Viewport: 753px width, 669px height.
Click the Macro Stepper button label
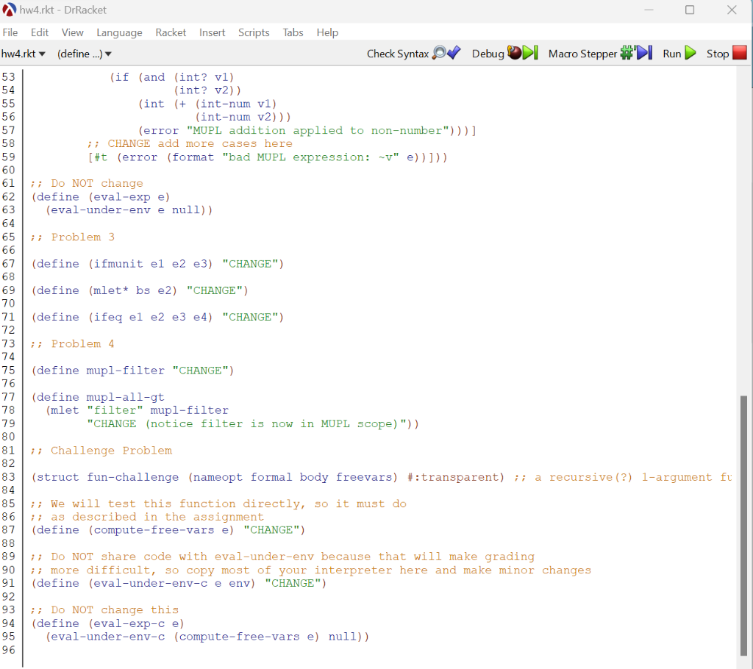coord(582,54)
